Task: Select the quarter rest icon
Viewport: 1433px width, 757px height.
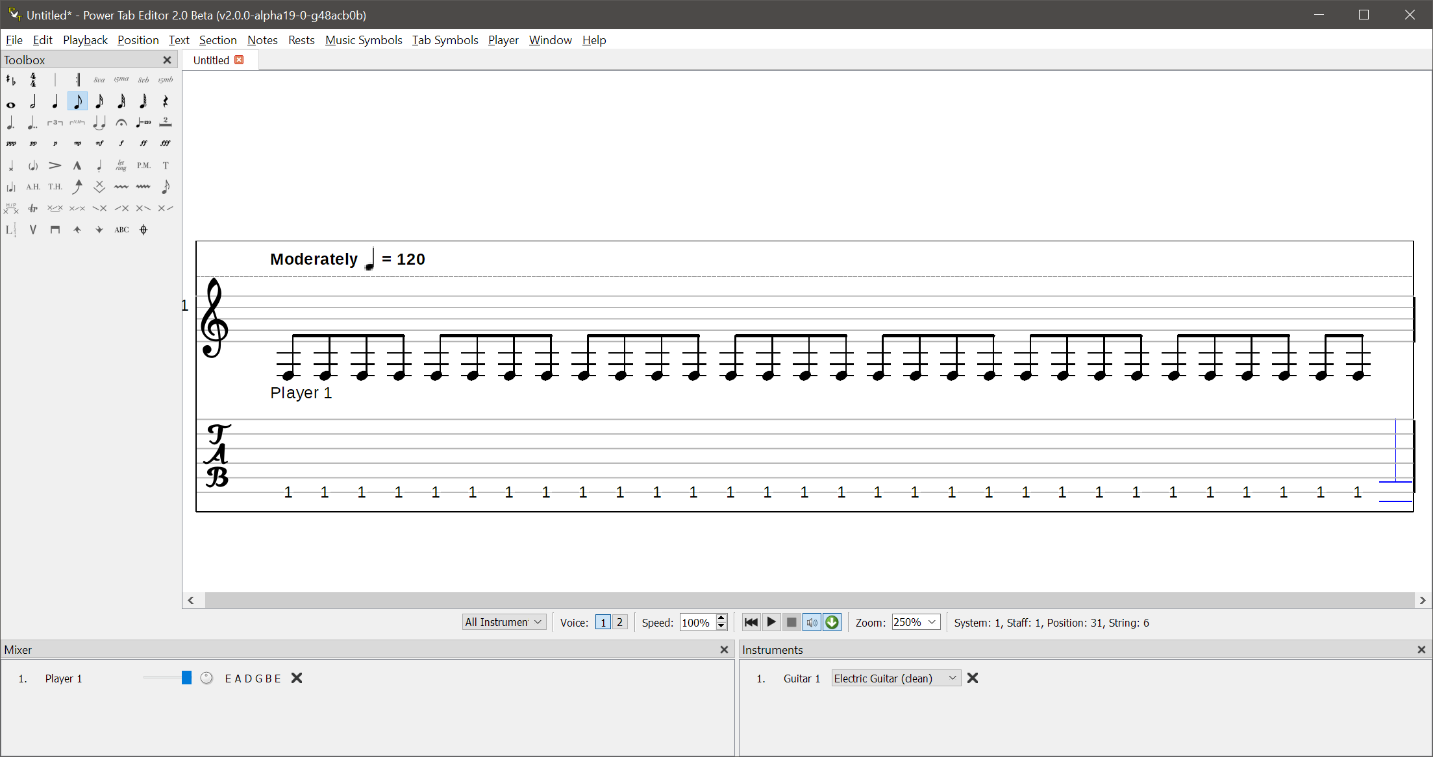Action: pos(166,101)
